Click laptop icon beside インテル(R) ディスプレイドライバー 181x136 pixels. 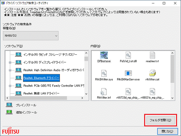18,62
